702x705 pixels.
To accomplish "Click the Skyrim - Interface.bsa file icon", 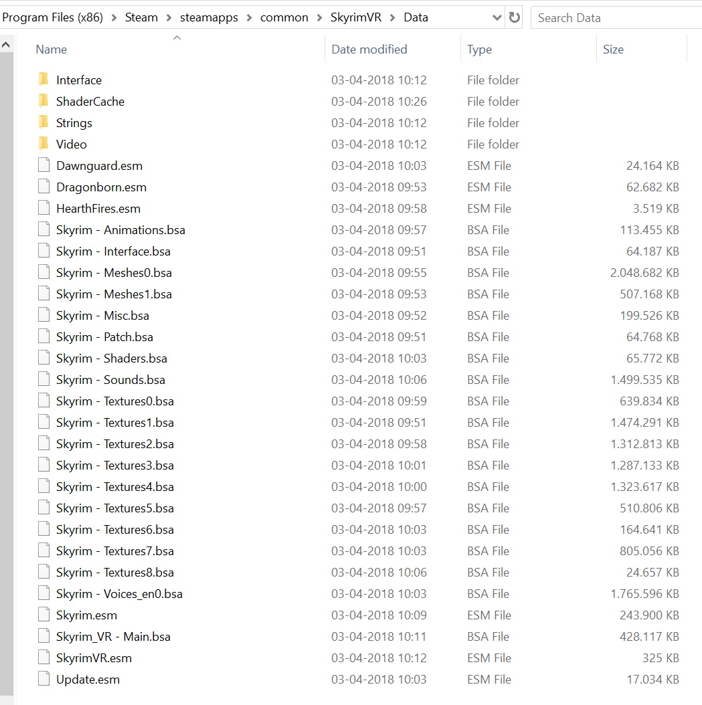I will click(x=43, y=251).
